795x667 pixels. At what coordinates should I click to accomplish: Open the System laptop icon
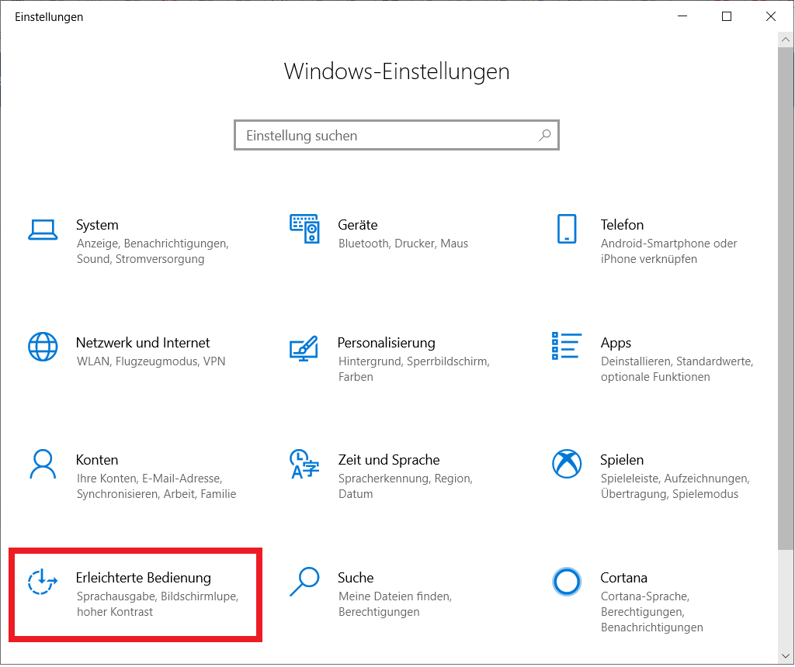(43, 230)
